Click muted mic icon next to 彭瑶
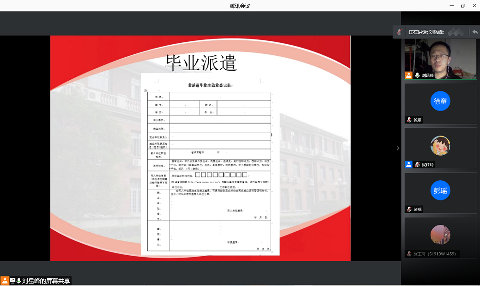 (x=409, y=209)
